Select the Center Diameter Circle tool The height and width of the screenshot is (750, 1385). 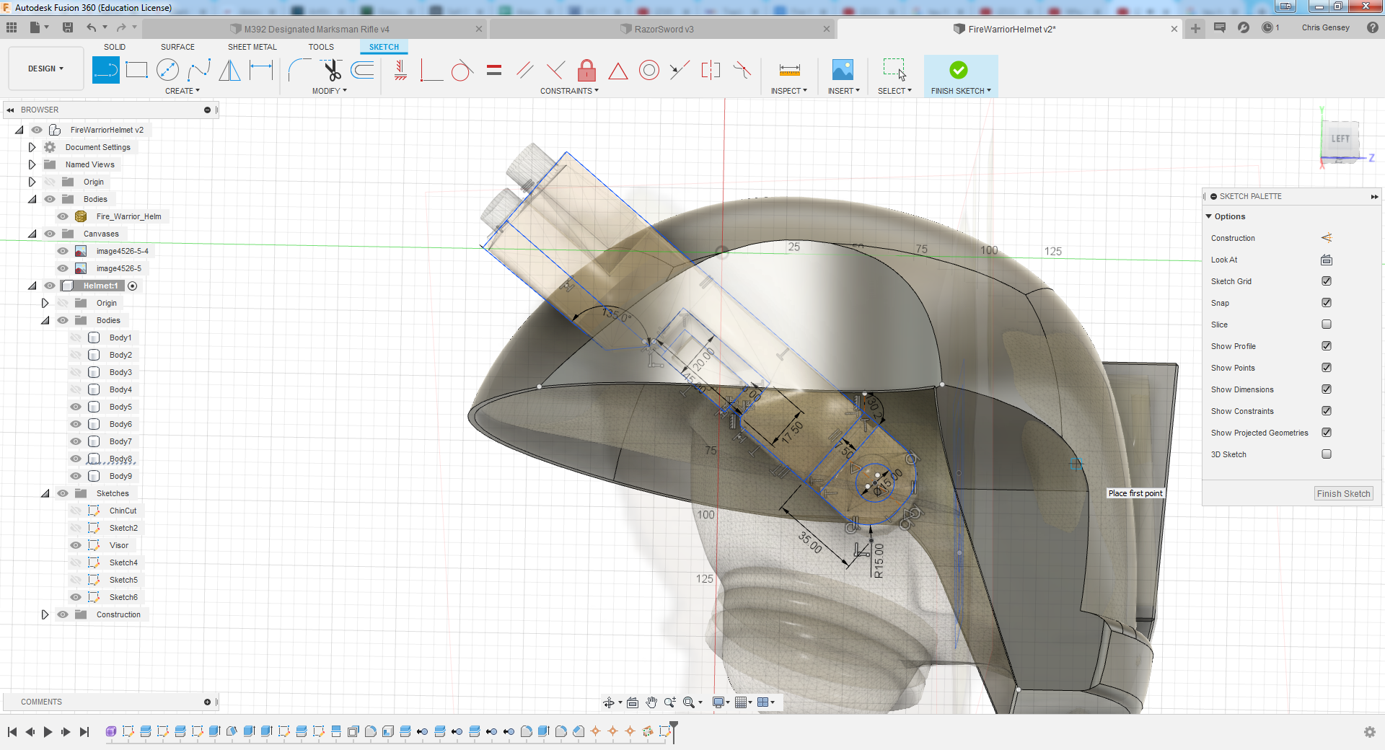[x=167, y=70]
